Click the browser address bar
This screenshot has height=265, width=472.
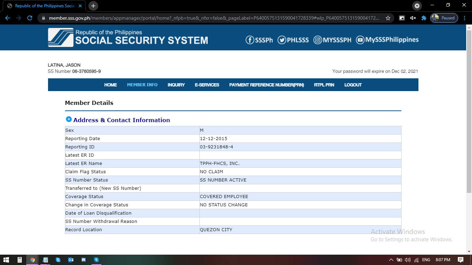point(214,18)
